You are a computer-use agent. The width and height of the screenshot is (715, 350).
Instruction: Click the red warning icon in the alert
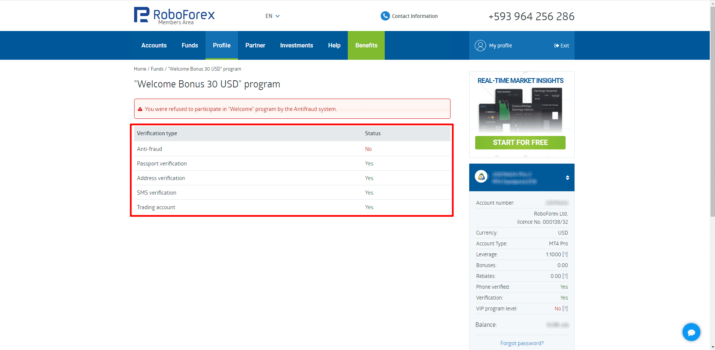[x=140, y=109]
